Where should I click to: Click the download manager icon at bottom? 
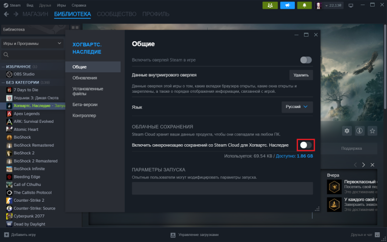[173, 235]
